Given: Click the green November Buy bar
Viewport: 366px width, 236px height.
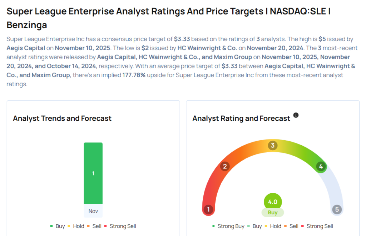Looking at the screenshot, I should click(93, 173).
